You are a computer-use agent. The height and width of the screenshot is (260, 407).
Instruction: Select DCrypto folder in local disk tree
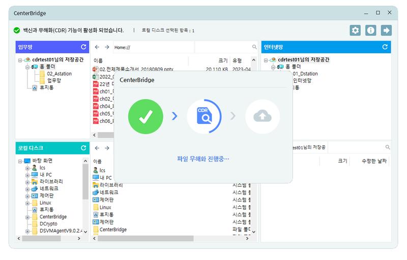pyautogui.click(x=48, y=223)
